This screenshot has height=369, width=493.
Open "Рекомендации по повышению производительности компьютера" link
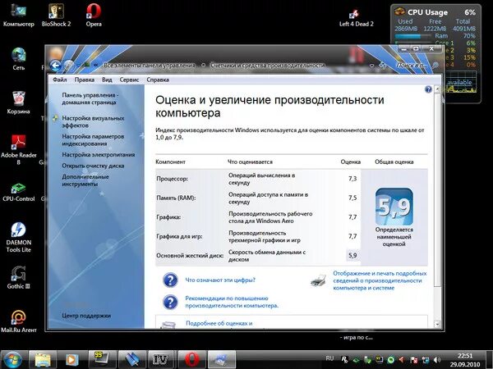pos(232,302)
